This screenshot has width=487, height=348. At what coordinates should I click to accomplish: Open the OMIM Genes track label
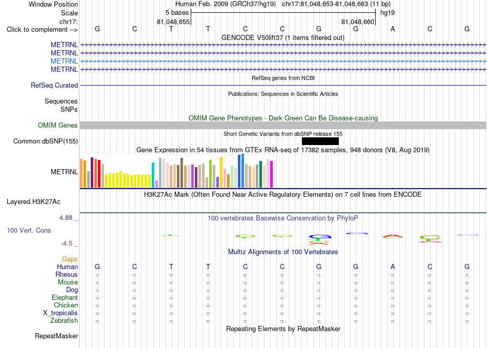[58, 125]
